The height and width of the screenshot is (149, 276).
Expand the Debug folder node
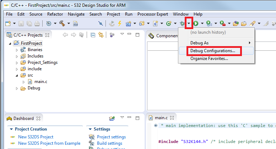[x=17, y=88]
